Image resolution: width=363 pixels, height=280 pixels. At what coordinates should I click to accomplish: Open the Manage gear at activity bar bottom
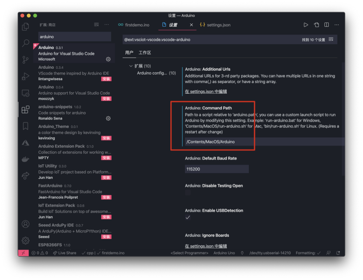pyautogui.click(x=26, y=240)
